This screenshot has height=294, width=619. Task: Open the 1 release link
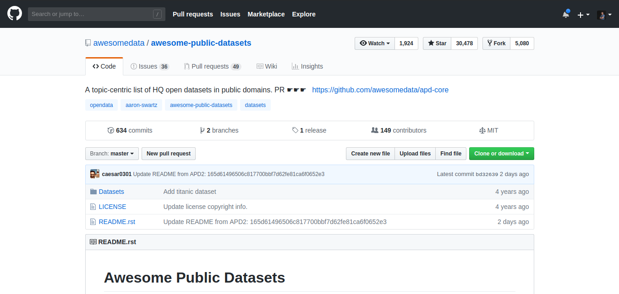click(x=309, y=130)
